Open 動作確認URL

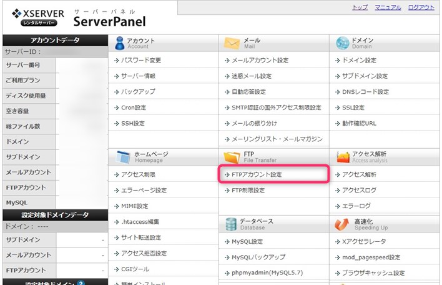click(x=359, y=123)
